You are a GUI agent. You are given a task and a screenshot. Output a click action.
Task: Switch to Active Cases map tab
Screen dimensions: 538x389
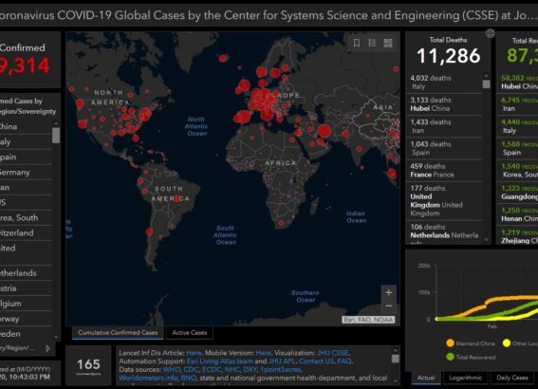pyautogui.click(x=190, y=333)
